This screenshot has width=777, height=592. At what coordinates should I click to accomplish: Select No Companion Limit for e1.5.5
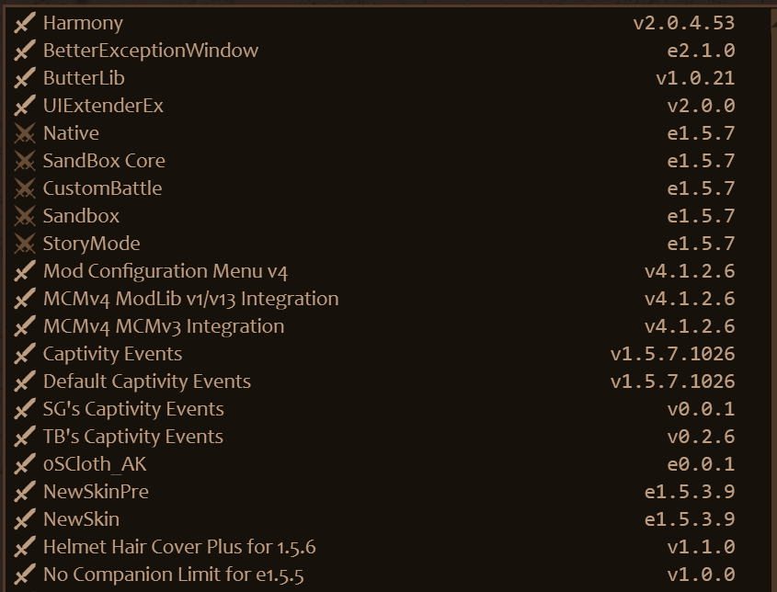pyautogui.click(x=174, y=575)
